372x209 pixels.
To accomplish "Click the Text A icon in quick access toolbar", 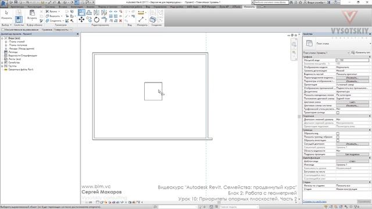I will point(59,2).
